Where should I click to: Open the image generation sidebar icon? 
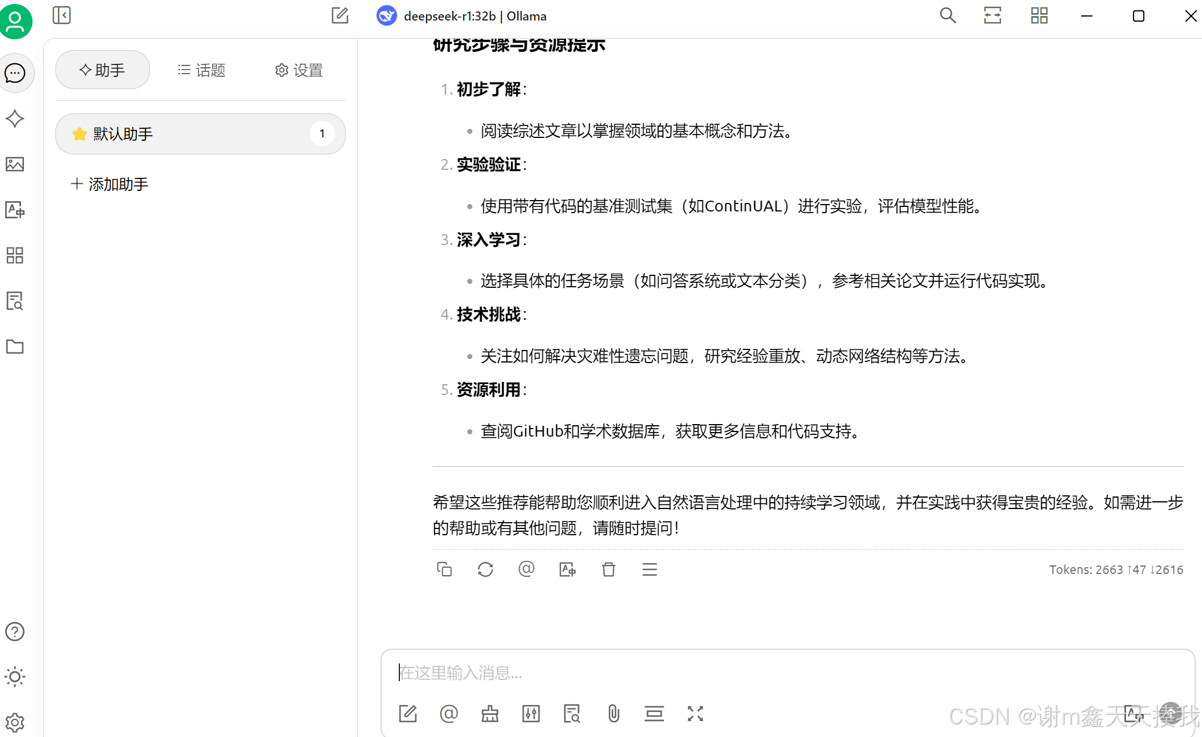click(x=15, y=164)
